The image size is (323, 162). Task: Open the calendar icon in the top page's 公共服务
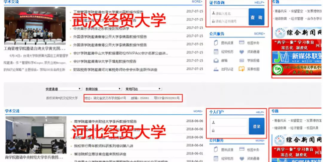point(216,52)
